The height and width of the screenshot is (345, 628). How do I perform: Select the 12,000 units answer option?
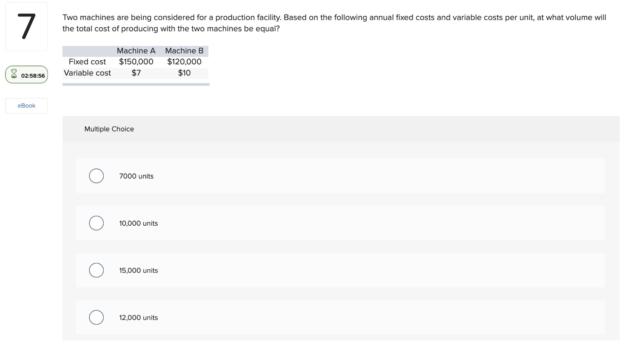click(x=96, y=318)
